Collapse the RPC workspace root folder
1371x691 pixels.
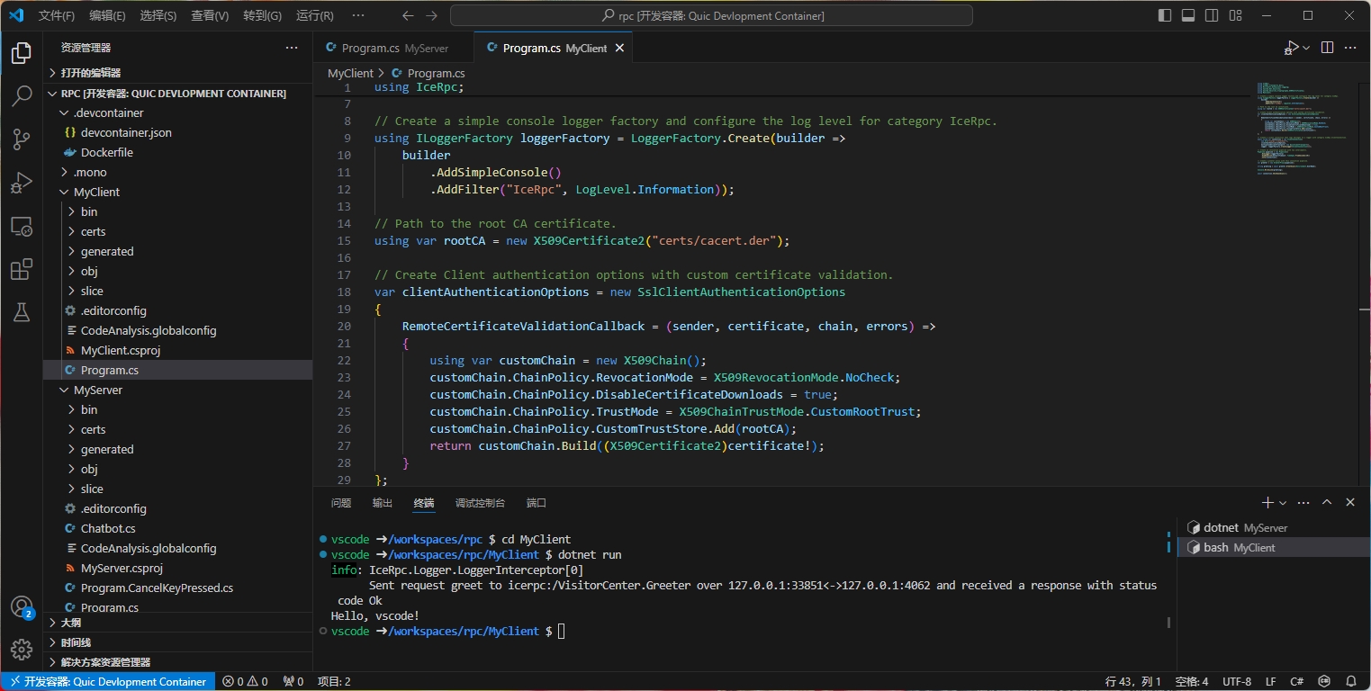click(178, 93)
